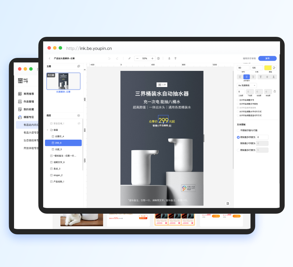Viewport: 293px width, 267px height.
Task: Click the copy theme icon in the 主题 header
Action: point(79,66)
